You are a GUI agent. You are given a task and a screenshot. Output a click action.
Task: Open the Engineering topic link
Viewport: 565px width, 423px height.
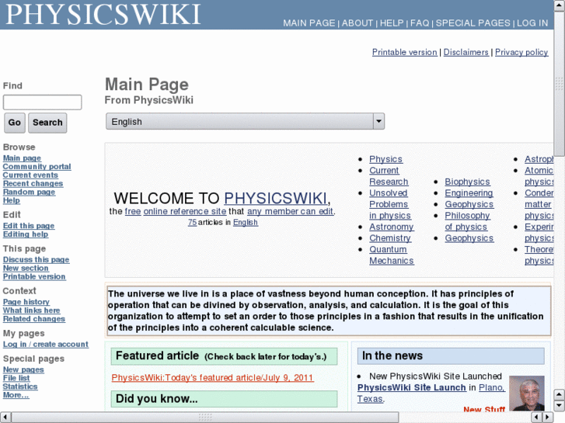point(469,193)
